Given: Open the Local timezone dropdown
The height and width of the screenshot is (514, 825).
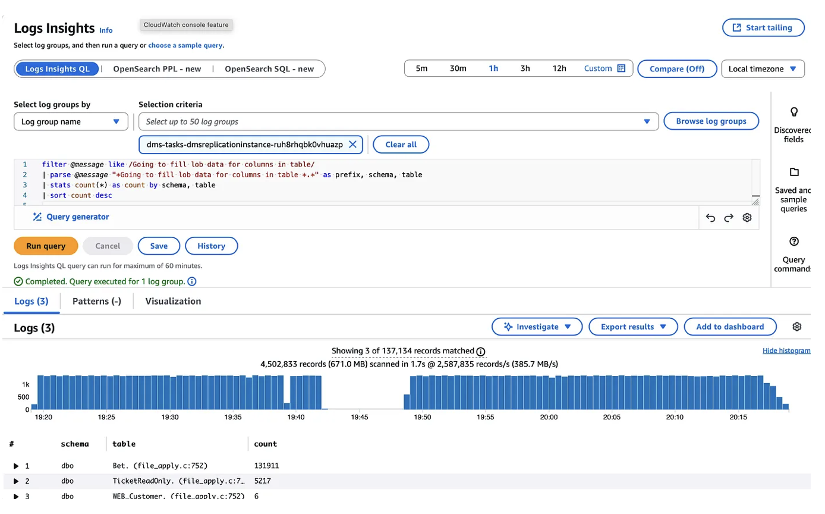Looking at the screenshot, I should [762, 68].
